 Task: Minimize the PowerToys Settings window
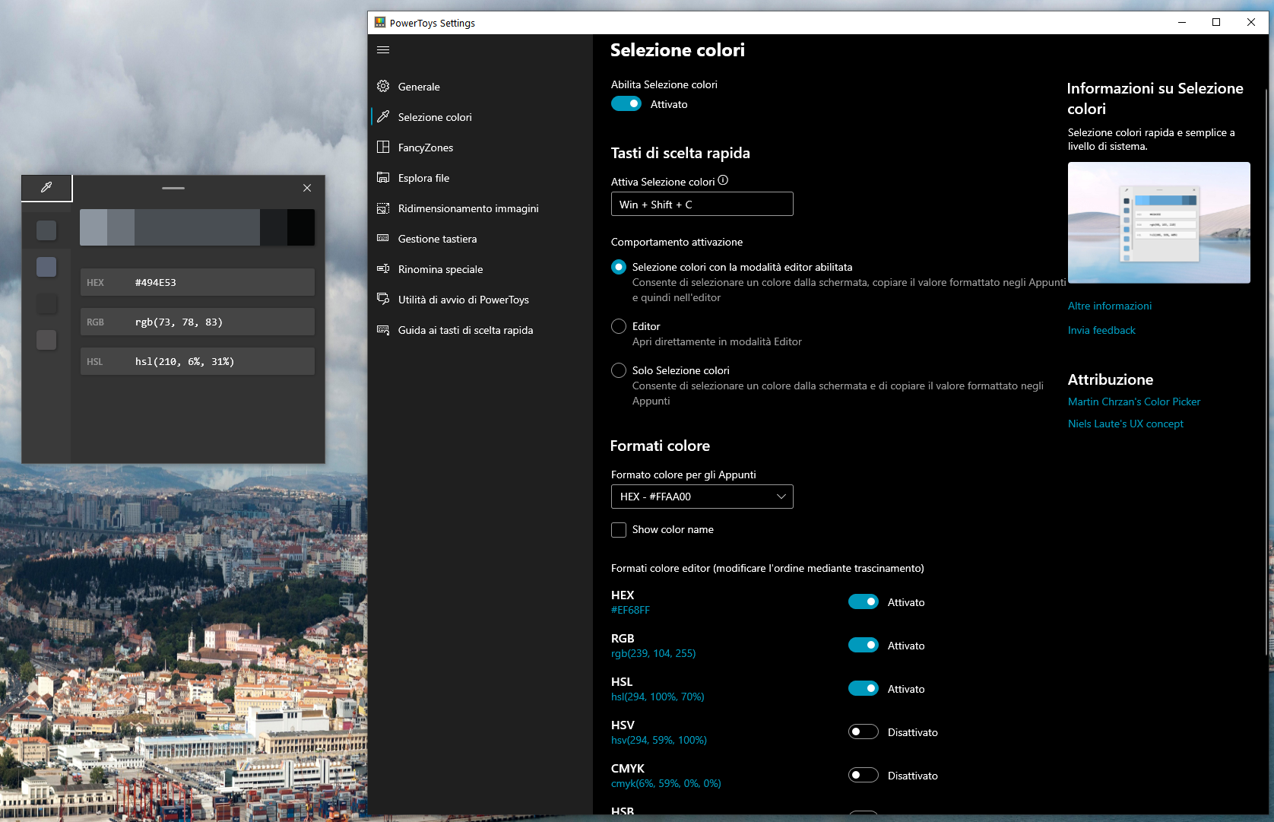(1182, 22)
